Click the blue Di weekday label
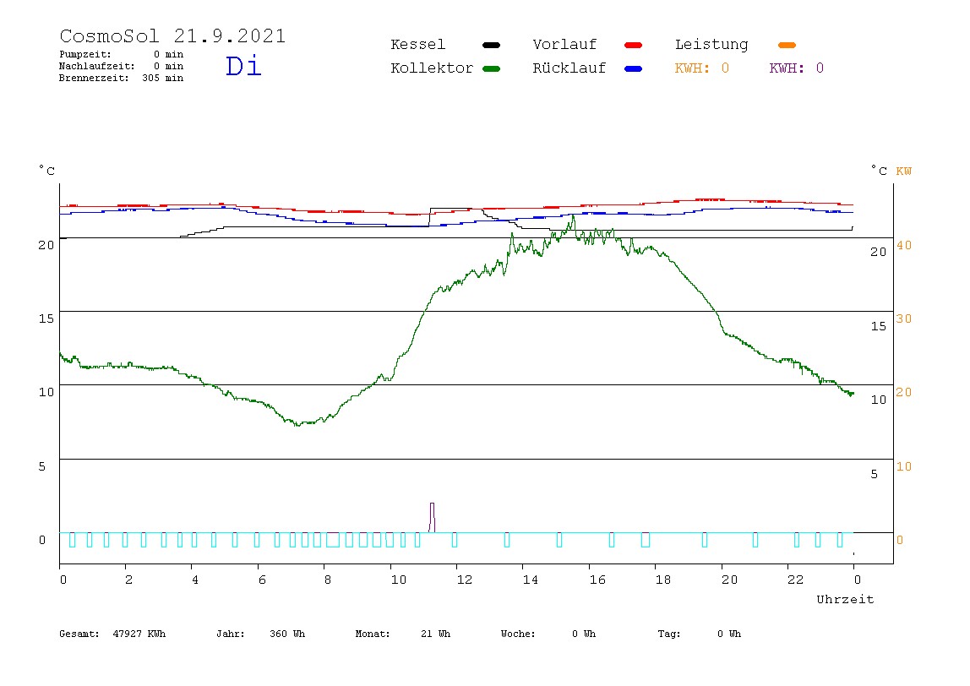Viewport: 970px width, 686px height. click(243, 66)
